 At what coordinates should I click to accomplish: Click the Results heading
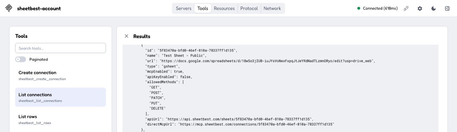142,36
